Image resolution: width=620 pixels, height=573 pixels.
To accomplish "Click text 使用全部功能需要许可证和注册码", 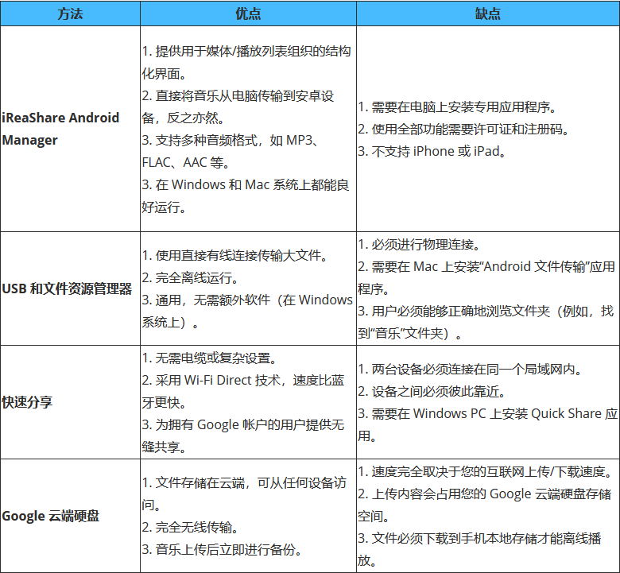I will [467, 129].
